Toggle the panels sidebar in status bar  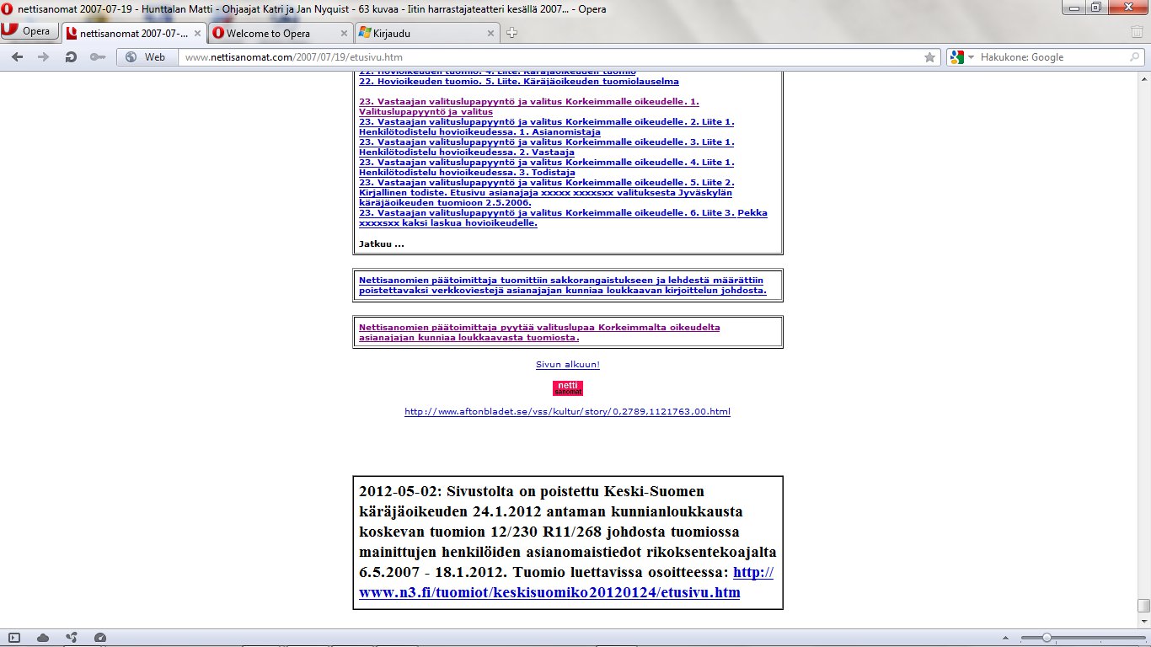14,638
